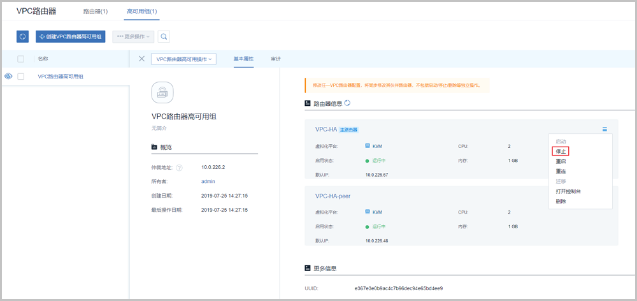Open the 审计 tab

click(275, 59)
